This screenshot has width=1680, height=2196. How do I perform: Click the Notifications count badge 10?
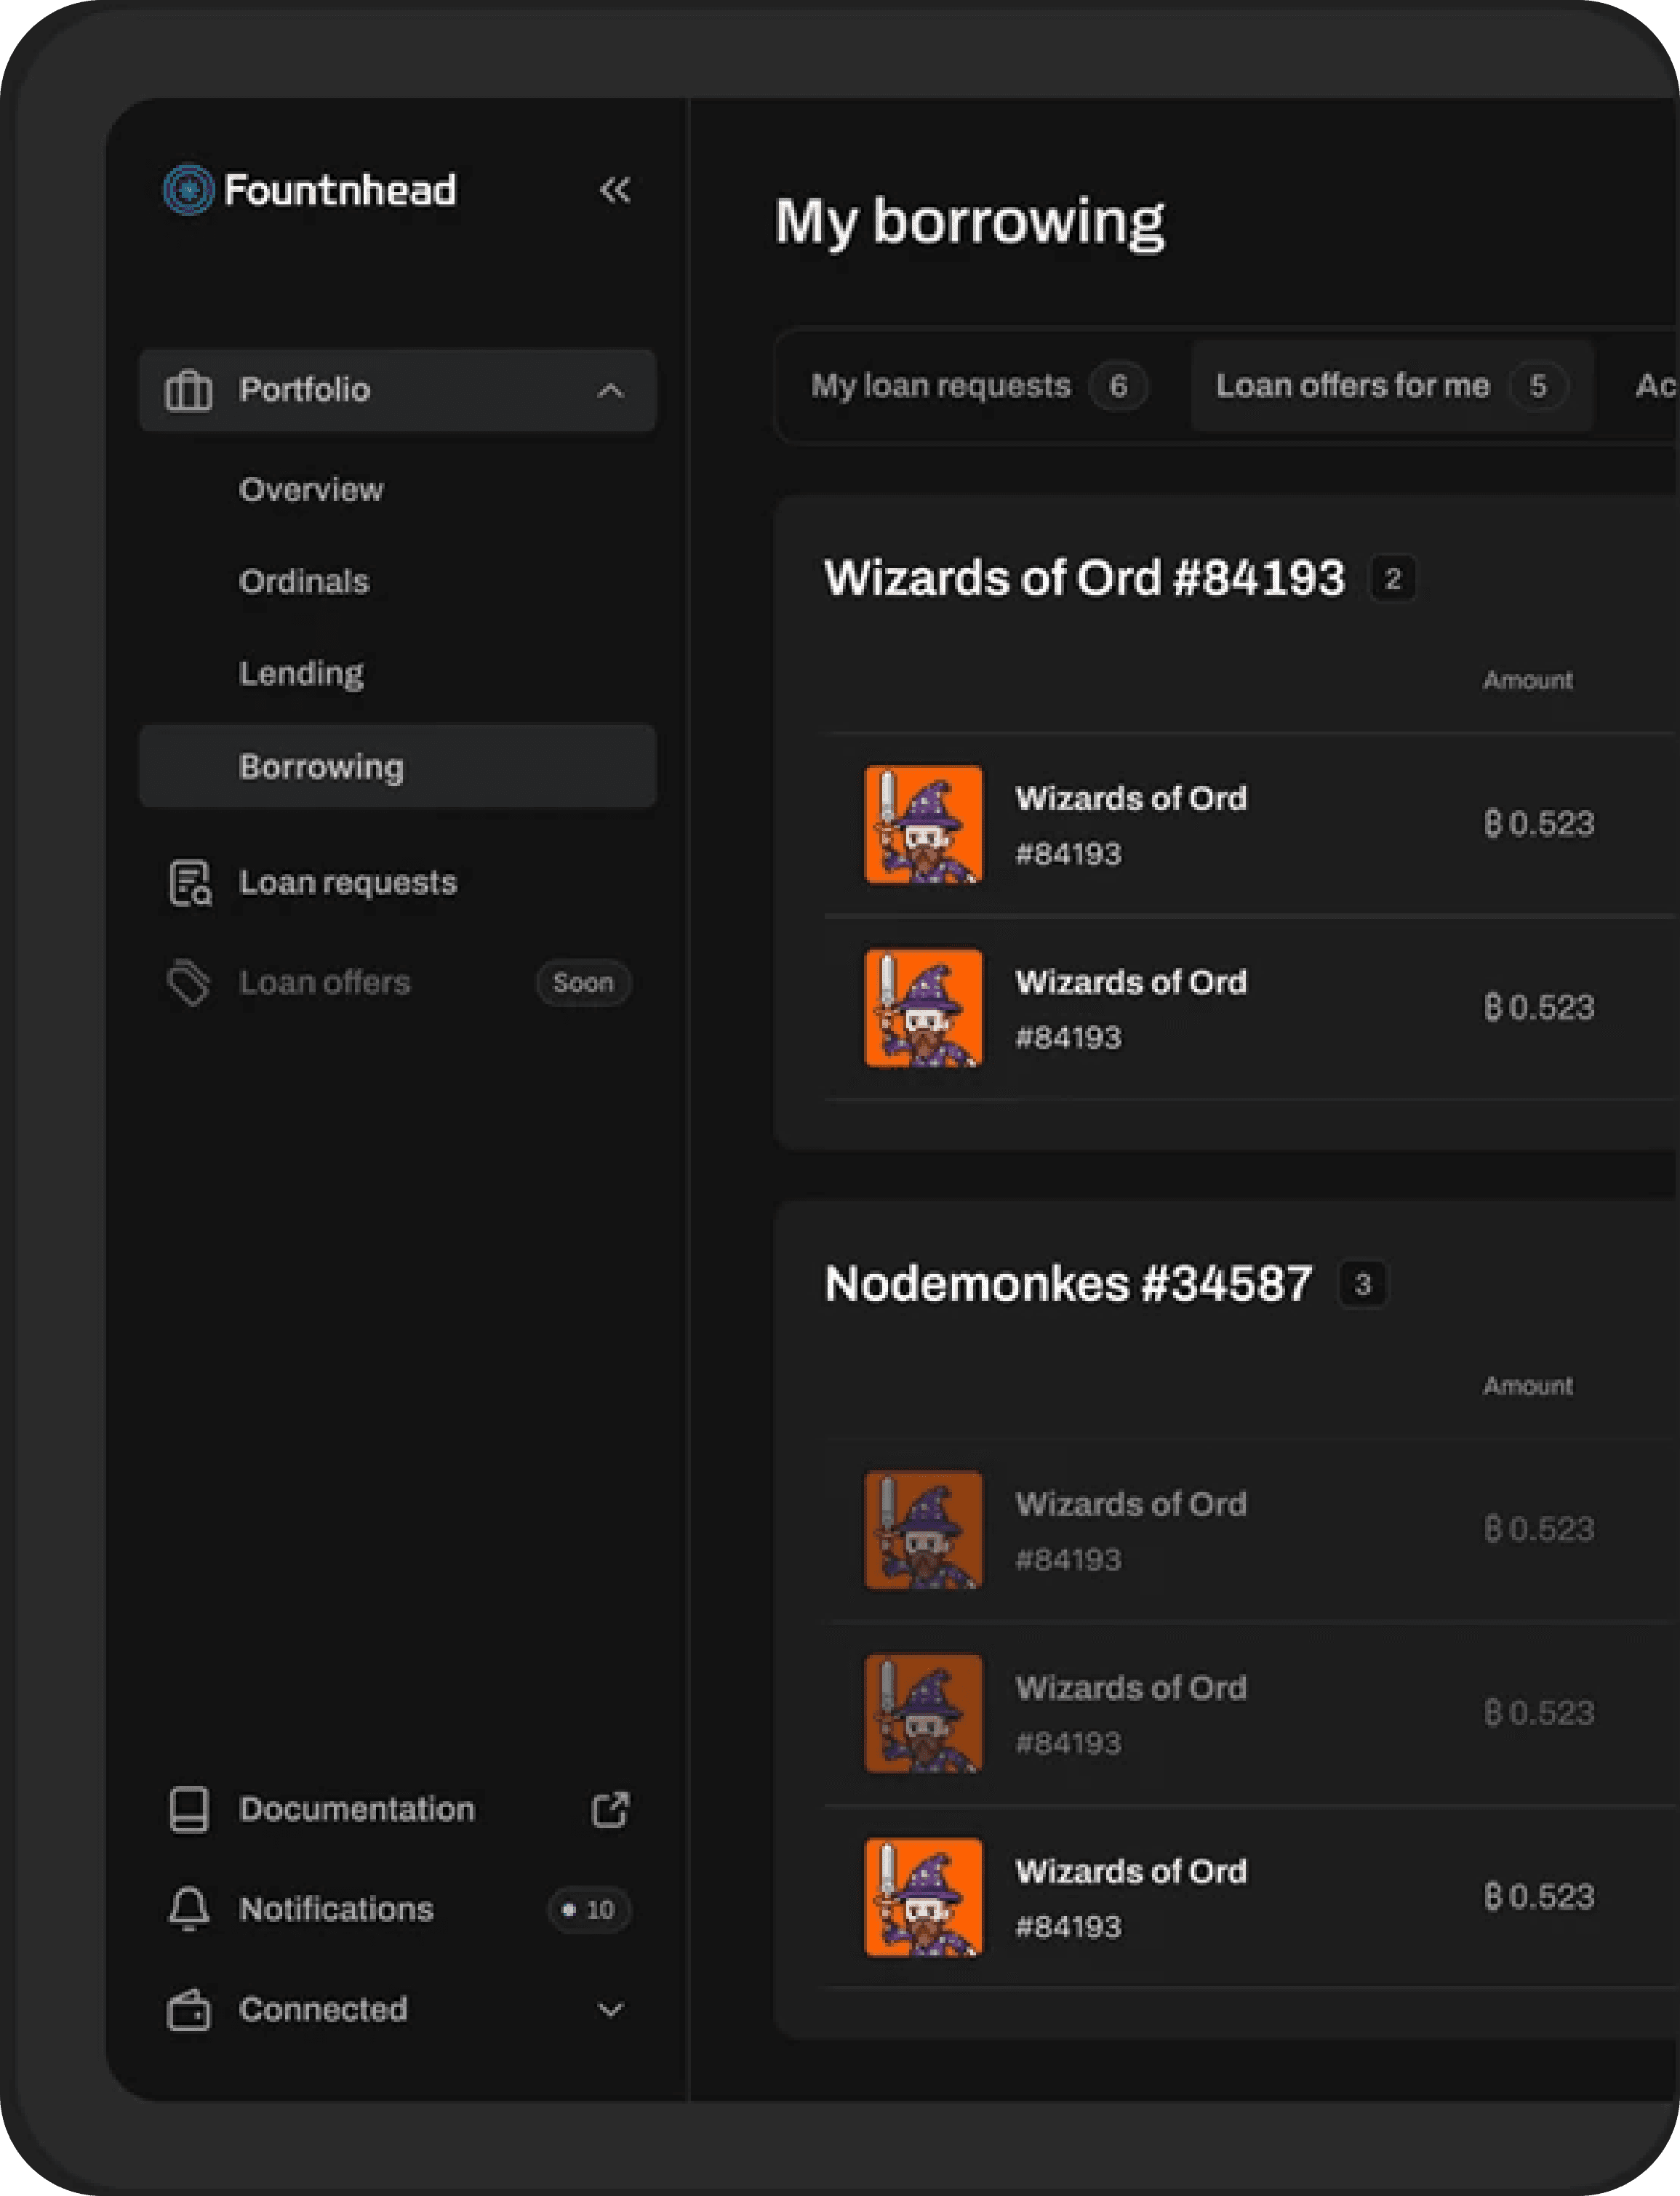(589, 1909)
